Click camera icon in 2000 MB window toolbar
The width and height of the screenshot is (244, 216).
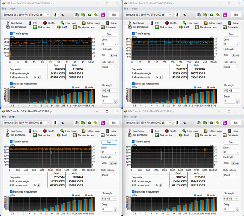point(89,123)
